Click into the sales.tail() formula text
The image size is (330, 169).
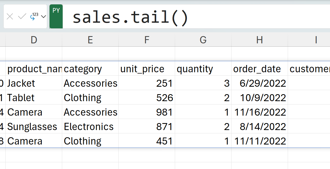click(x=130, y=18)
